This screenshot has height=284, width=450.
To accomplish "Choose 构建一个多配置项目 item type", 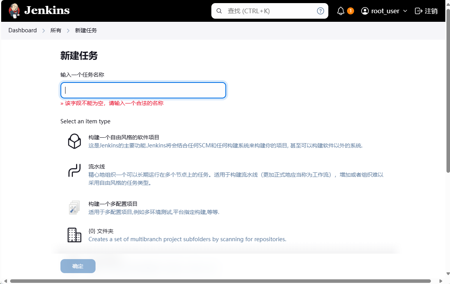I will tap(113, 204).
